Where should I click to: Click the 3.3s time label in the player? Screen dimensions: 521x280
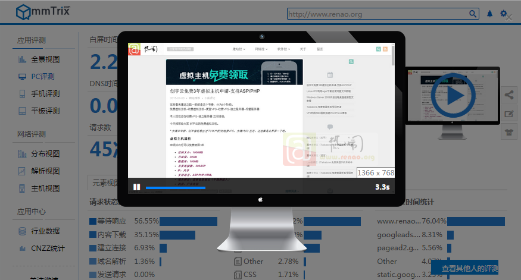382,187
